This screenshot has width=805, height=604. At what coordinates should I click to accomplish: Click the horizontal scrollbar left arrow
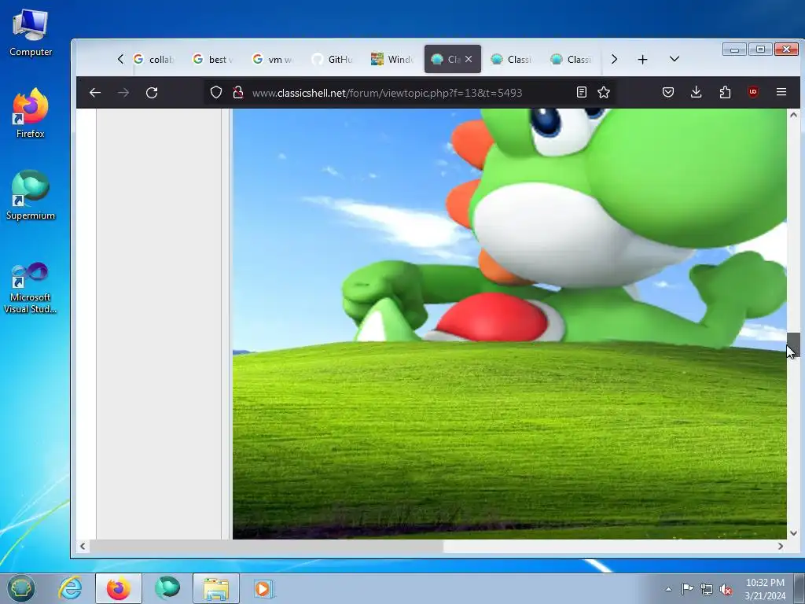pos(83,546)
